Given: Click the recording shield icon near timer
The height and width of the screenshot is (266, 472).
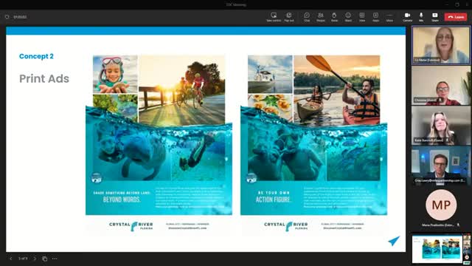Looking at the screenshot, I should 7,17.
